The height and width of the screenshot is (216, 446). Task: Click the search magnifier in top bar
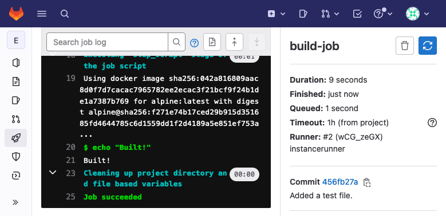(65, 14)
